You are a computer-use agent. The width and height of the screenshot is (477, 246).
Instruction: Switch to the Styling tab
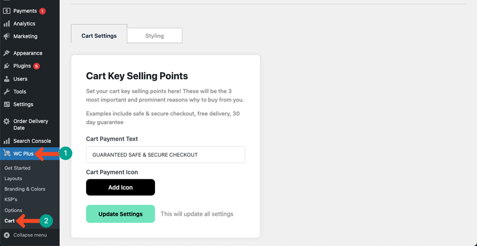click(x=155, y=36)
